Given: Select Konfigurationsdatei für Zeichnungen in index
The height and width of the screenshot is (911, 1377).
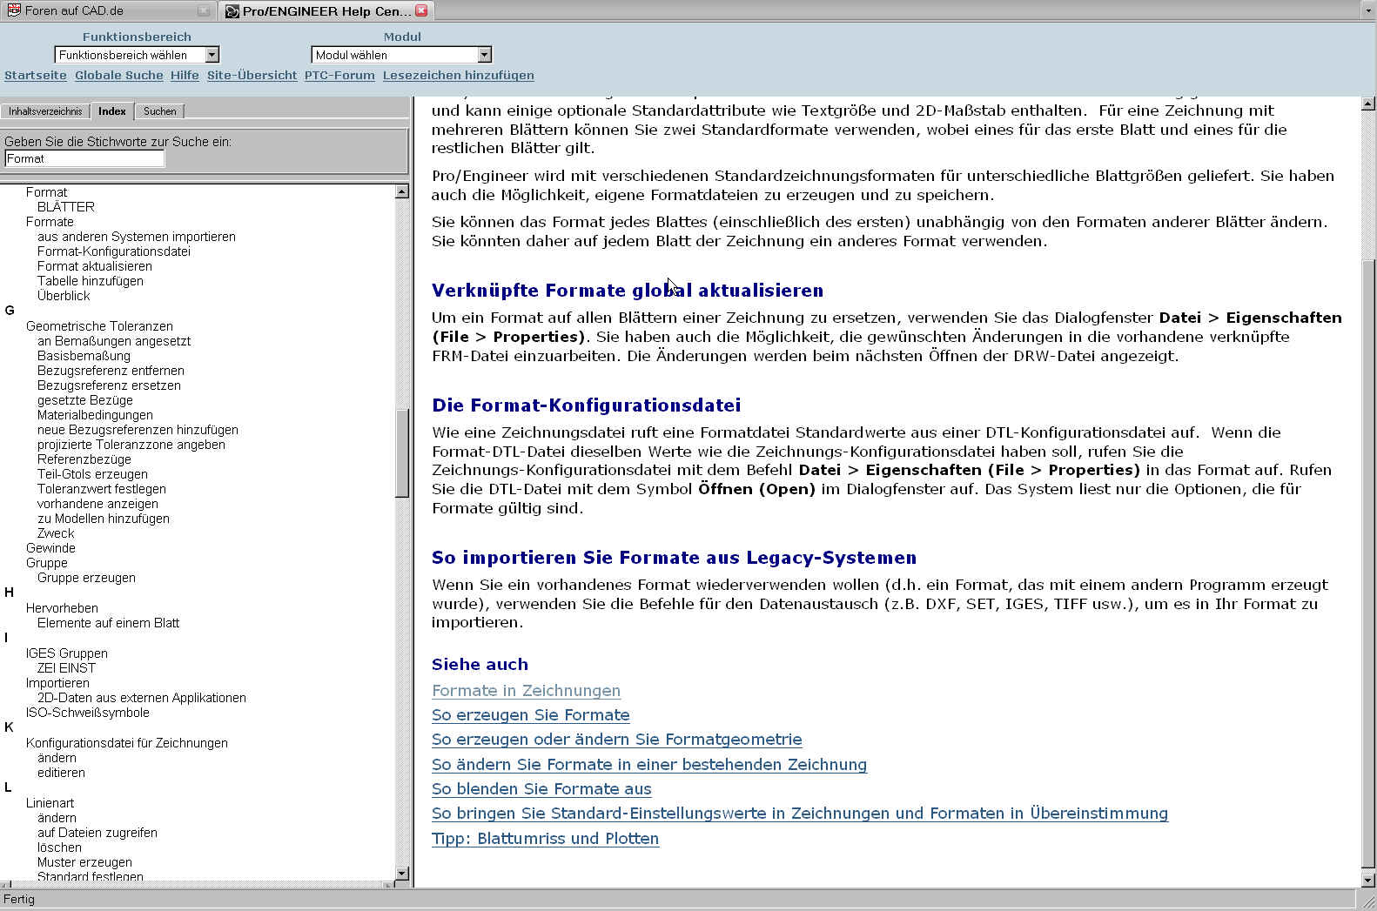Looking at the screenshot, I should tap(127, 743).
